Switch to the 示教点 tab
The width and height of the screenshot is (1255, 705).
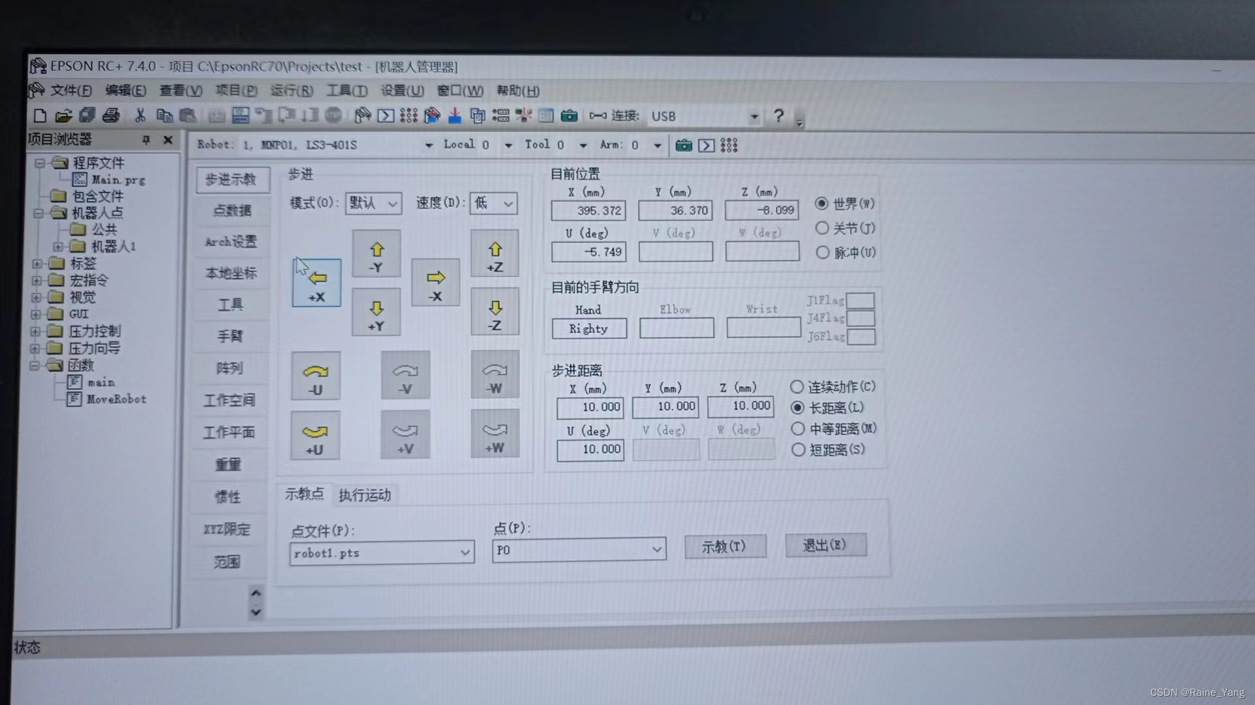[x=305, y=494]
